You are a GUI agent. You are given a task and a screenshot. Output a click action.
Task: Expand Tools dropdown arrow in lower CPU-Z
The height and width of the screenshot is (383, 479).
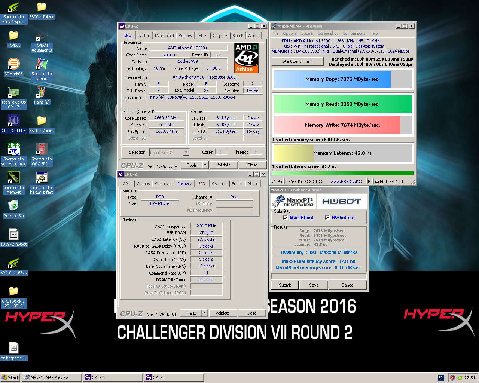coord(204,313)
